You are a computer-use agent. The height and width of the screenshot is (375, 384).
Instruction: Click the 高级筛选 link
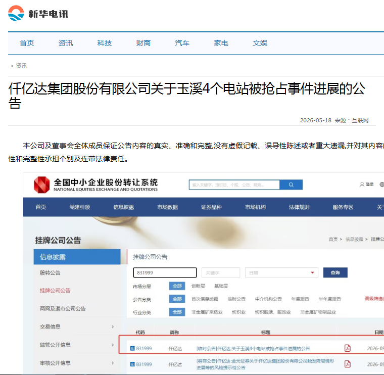tap(374, 298)
